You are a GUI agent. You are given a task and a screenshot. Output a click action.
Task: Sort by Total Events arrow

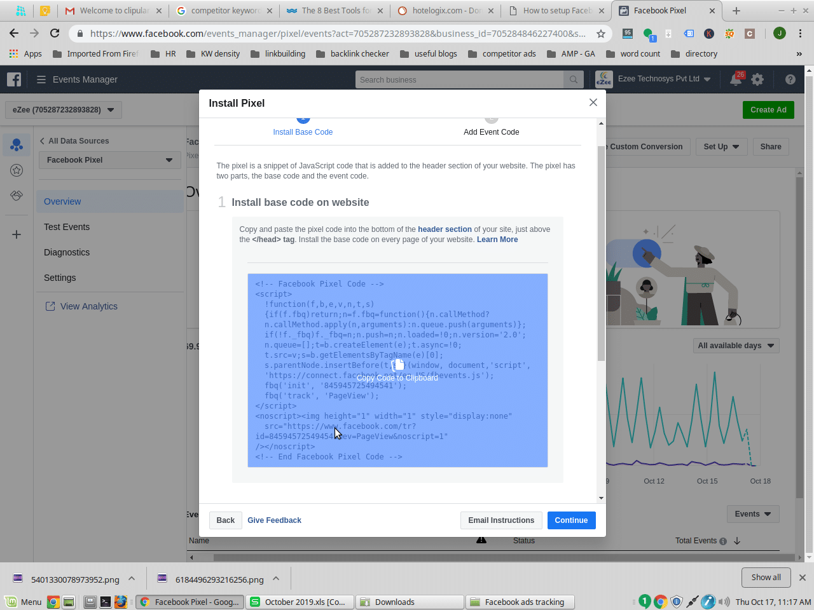pyautogui.click(x=737, y=541)
